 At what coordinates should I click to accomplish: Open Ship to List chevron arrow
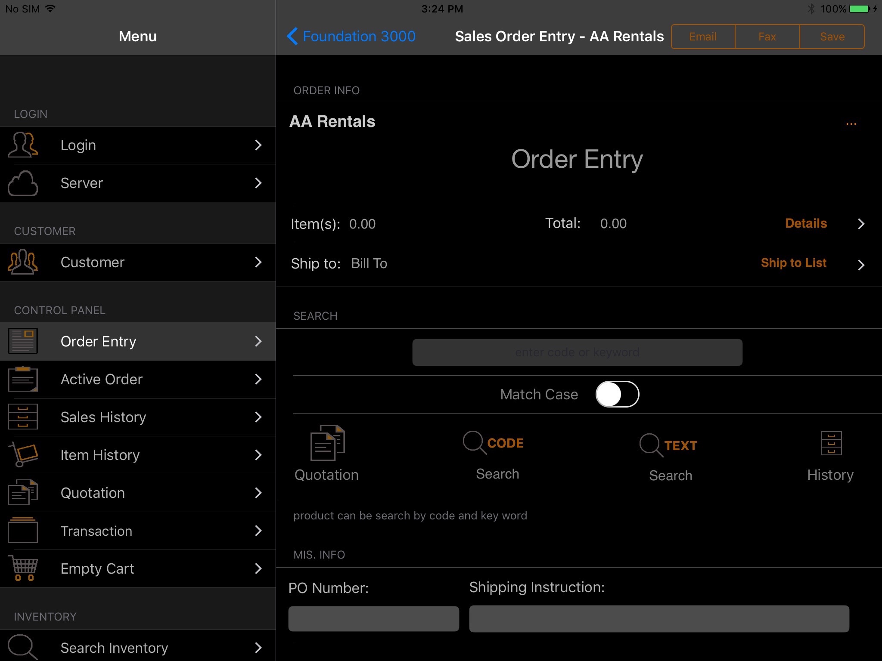861,265
